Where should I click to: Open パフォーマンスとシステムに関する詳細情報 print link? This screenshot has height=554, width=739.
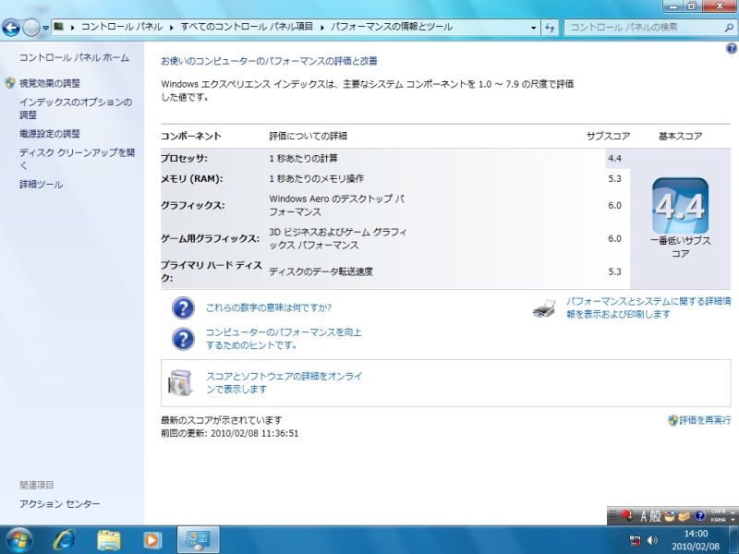click(648, 307)
